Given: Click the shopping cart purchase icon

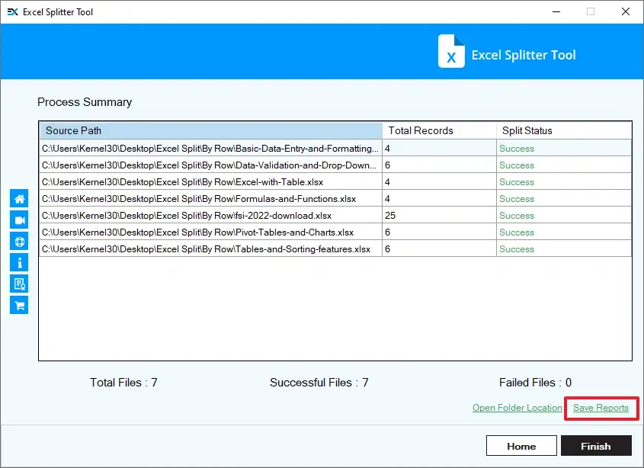Looking at the screenshot, I should click(x=18, y=305).
